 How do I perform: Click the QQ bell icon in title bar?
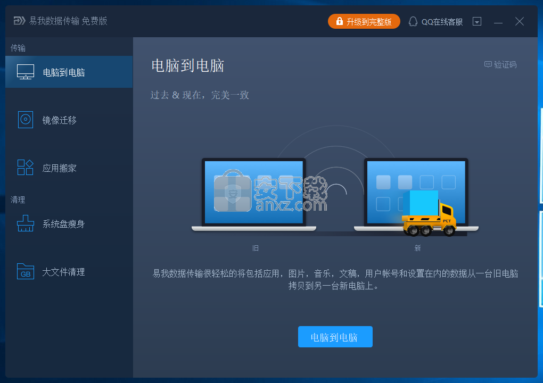[x=413, y=21]
